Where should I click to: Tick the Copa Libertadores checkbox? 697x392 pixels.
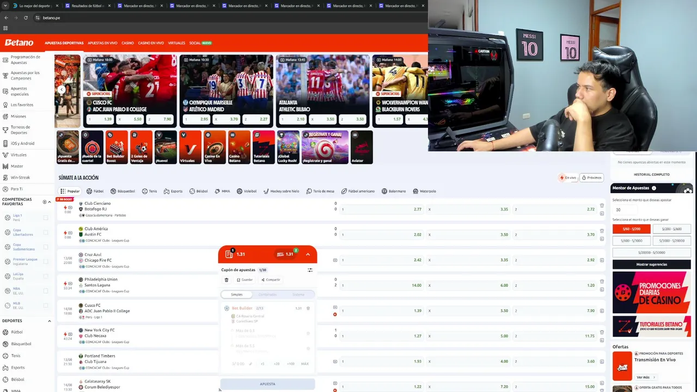pos(45,232)
